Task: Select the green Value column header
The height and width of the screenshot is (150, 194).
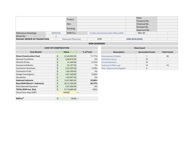Action: [x=66, y=52]
